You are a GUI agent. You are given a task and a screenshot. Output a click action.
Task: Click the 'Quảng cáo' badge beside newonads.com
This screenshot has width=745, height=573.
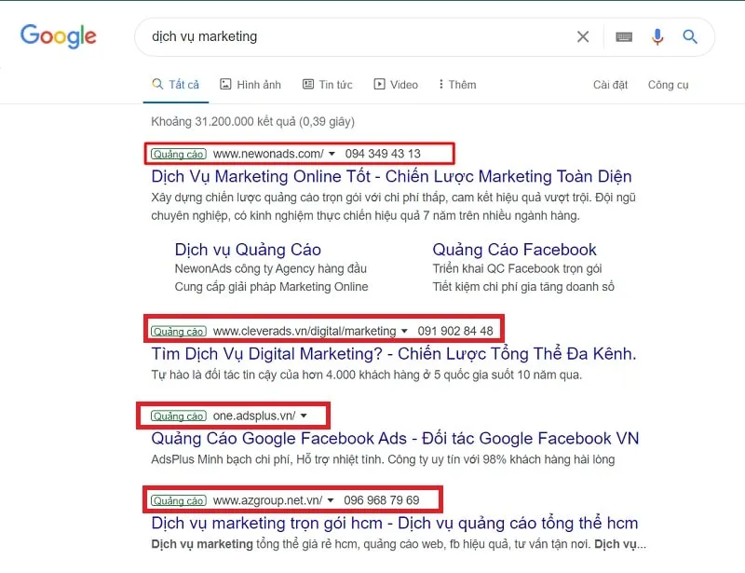point(179,154)
